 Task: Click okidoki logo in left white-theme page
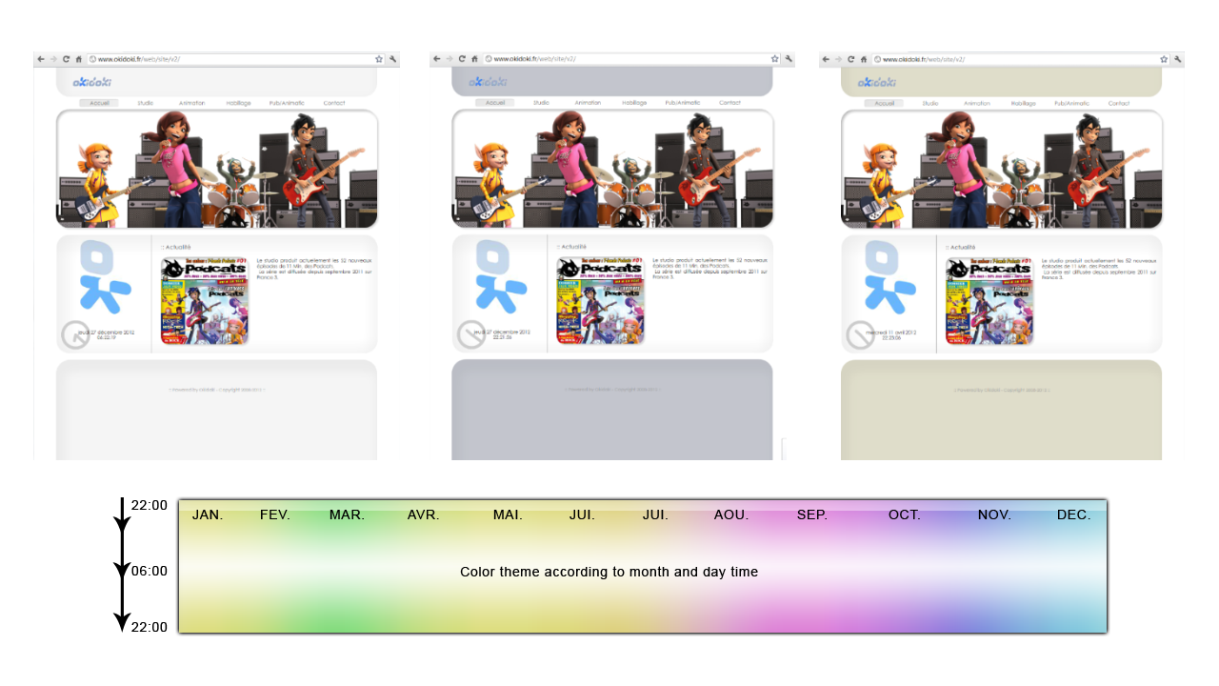(x=91, y=82)
